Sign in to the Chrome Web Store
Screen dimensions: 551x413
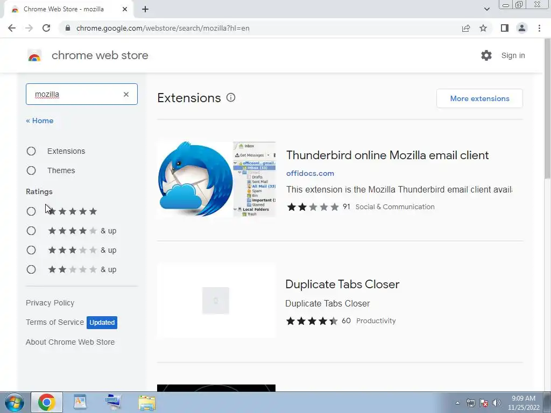coord(513,55)
